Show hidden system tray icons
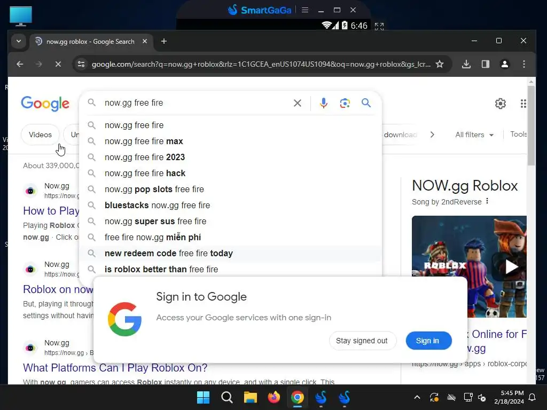547x410 pixels. [417, 397]
